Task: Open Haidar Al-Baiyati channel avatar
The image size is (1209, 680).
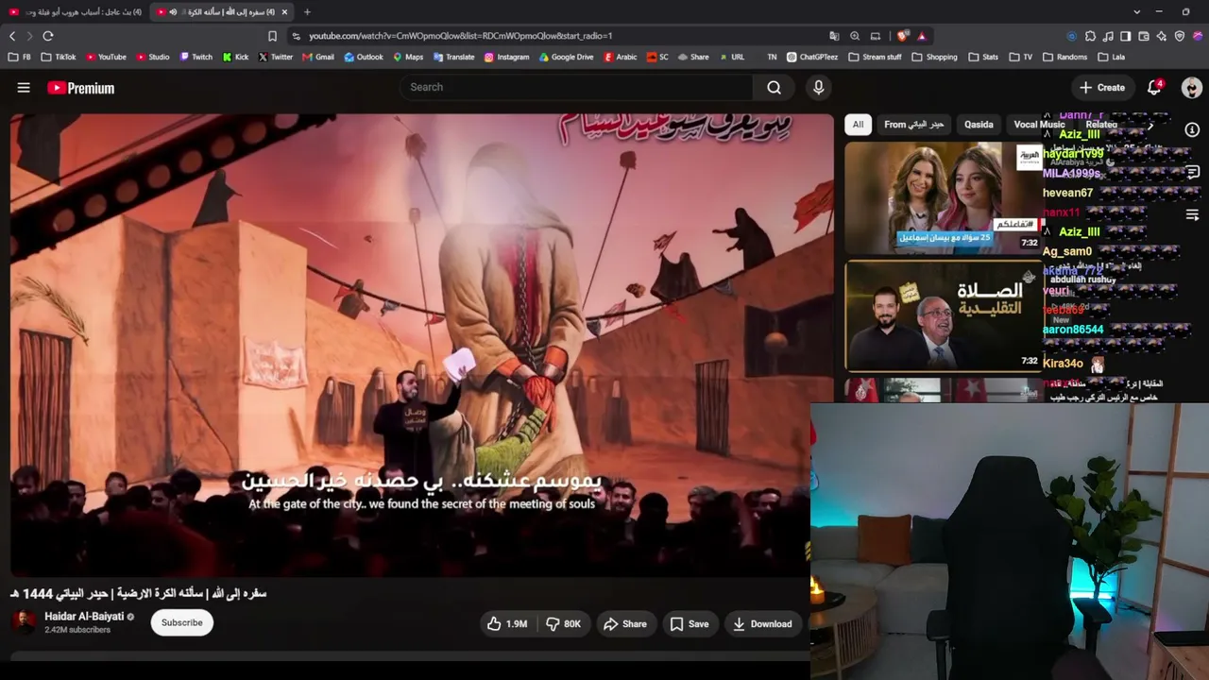Action: 24,622
